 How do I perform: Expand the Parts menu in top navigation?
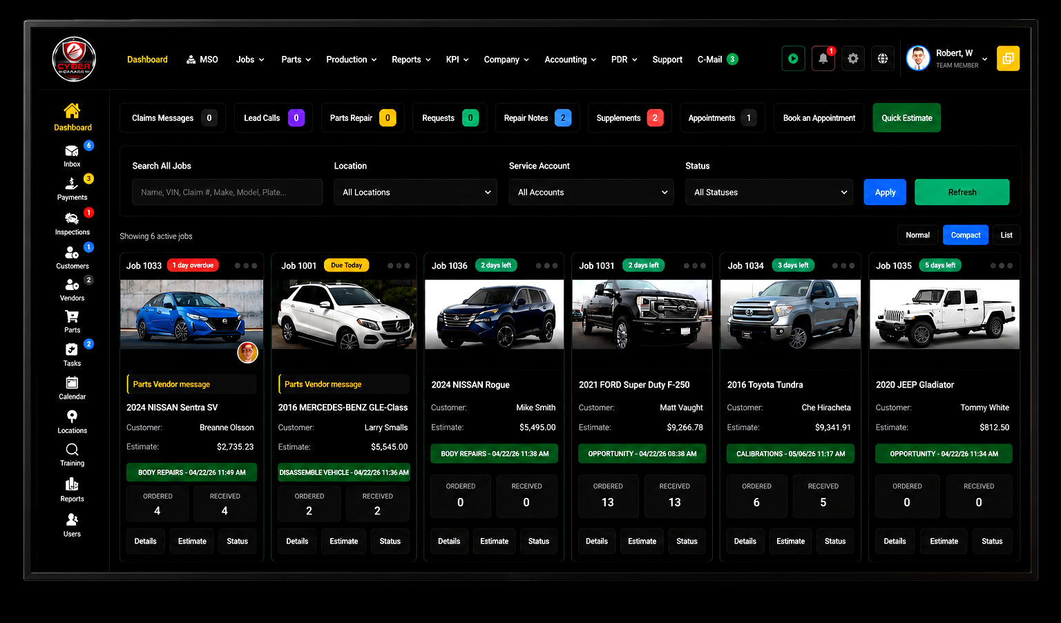(x=296, y=59)
